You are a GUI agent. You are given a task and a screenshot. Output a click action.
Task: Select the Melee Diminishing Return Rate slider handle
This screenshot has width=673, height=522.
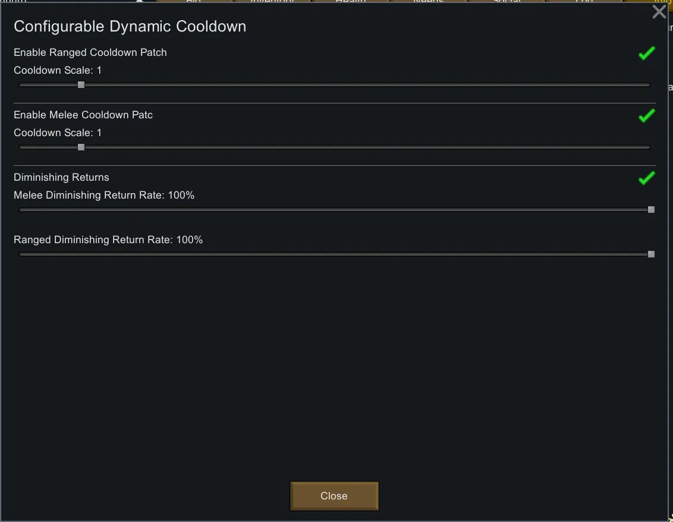(651, 209)
